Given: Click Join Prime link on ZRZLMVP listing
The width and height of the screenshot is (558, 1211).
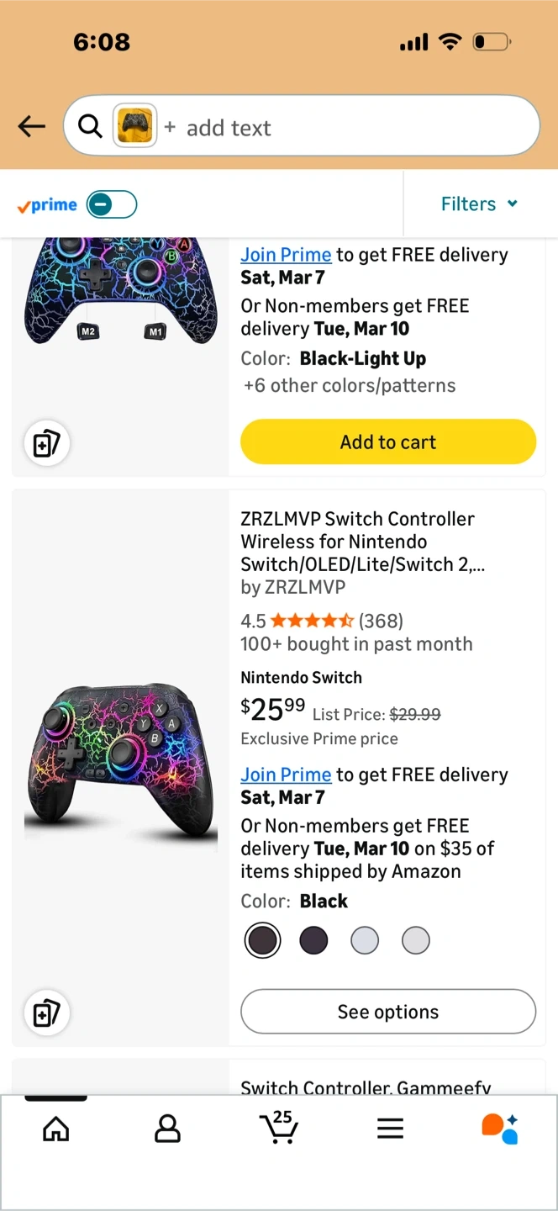Looking at the screenshot, I should 286,775.
